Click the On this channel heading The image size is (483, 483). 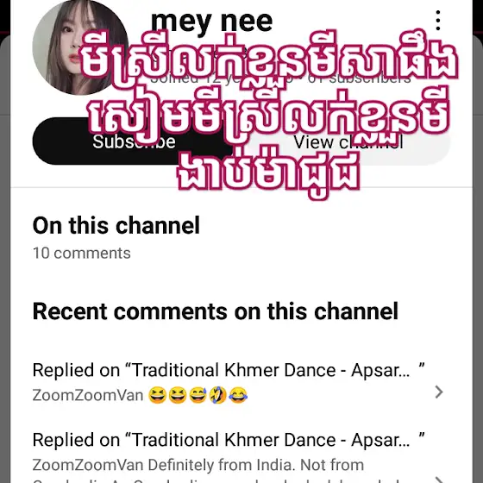click(116, 225)
